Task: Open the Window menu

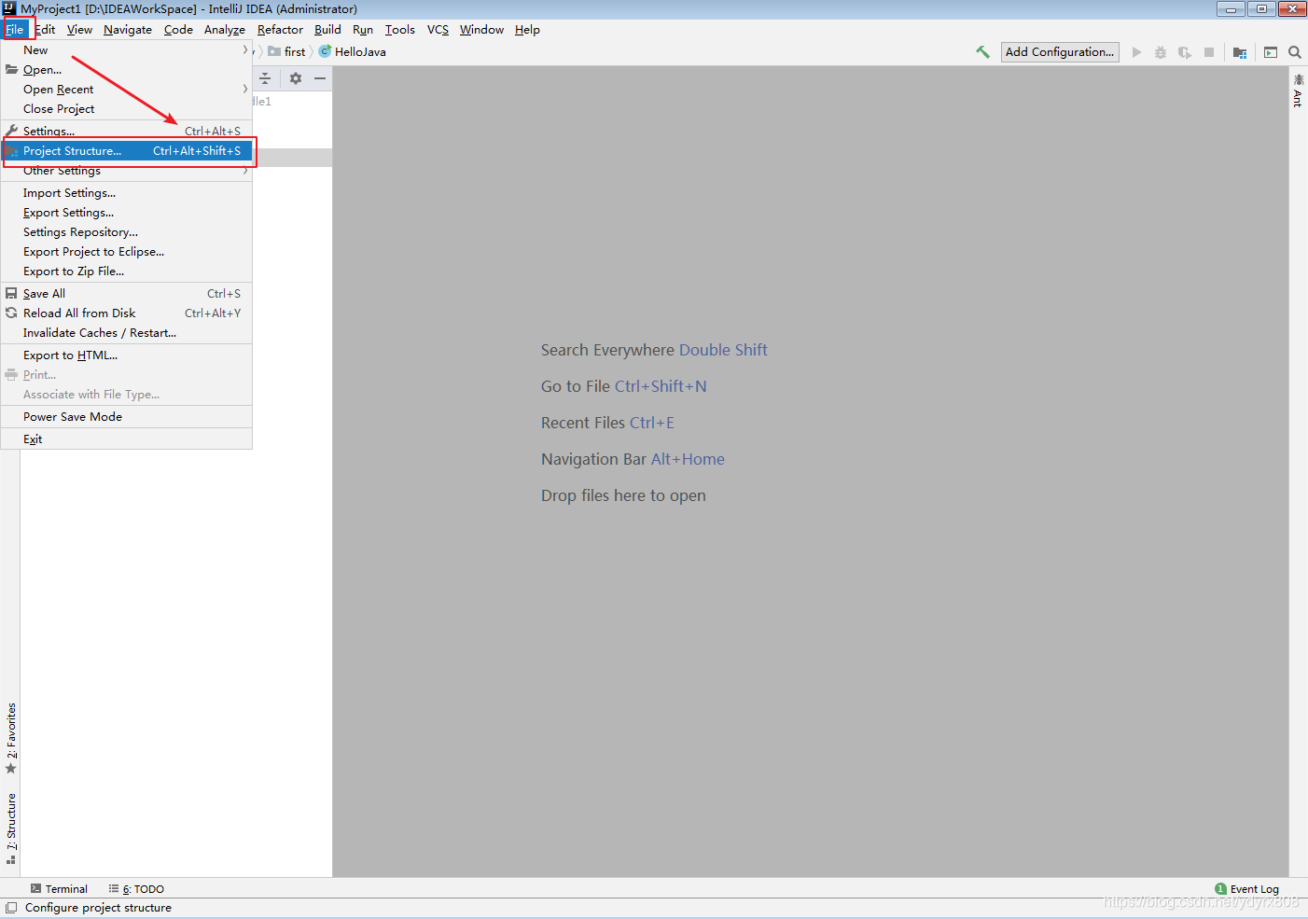Action: click(481, 30)
